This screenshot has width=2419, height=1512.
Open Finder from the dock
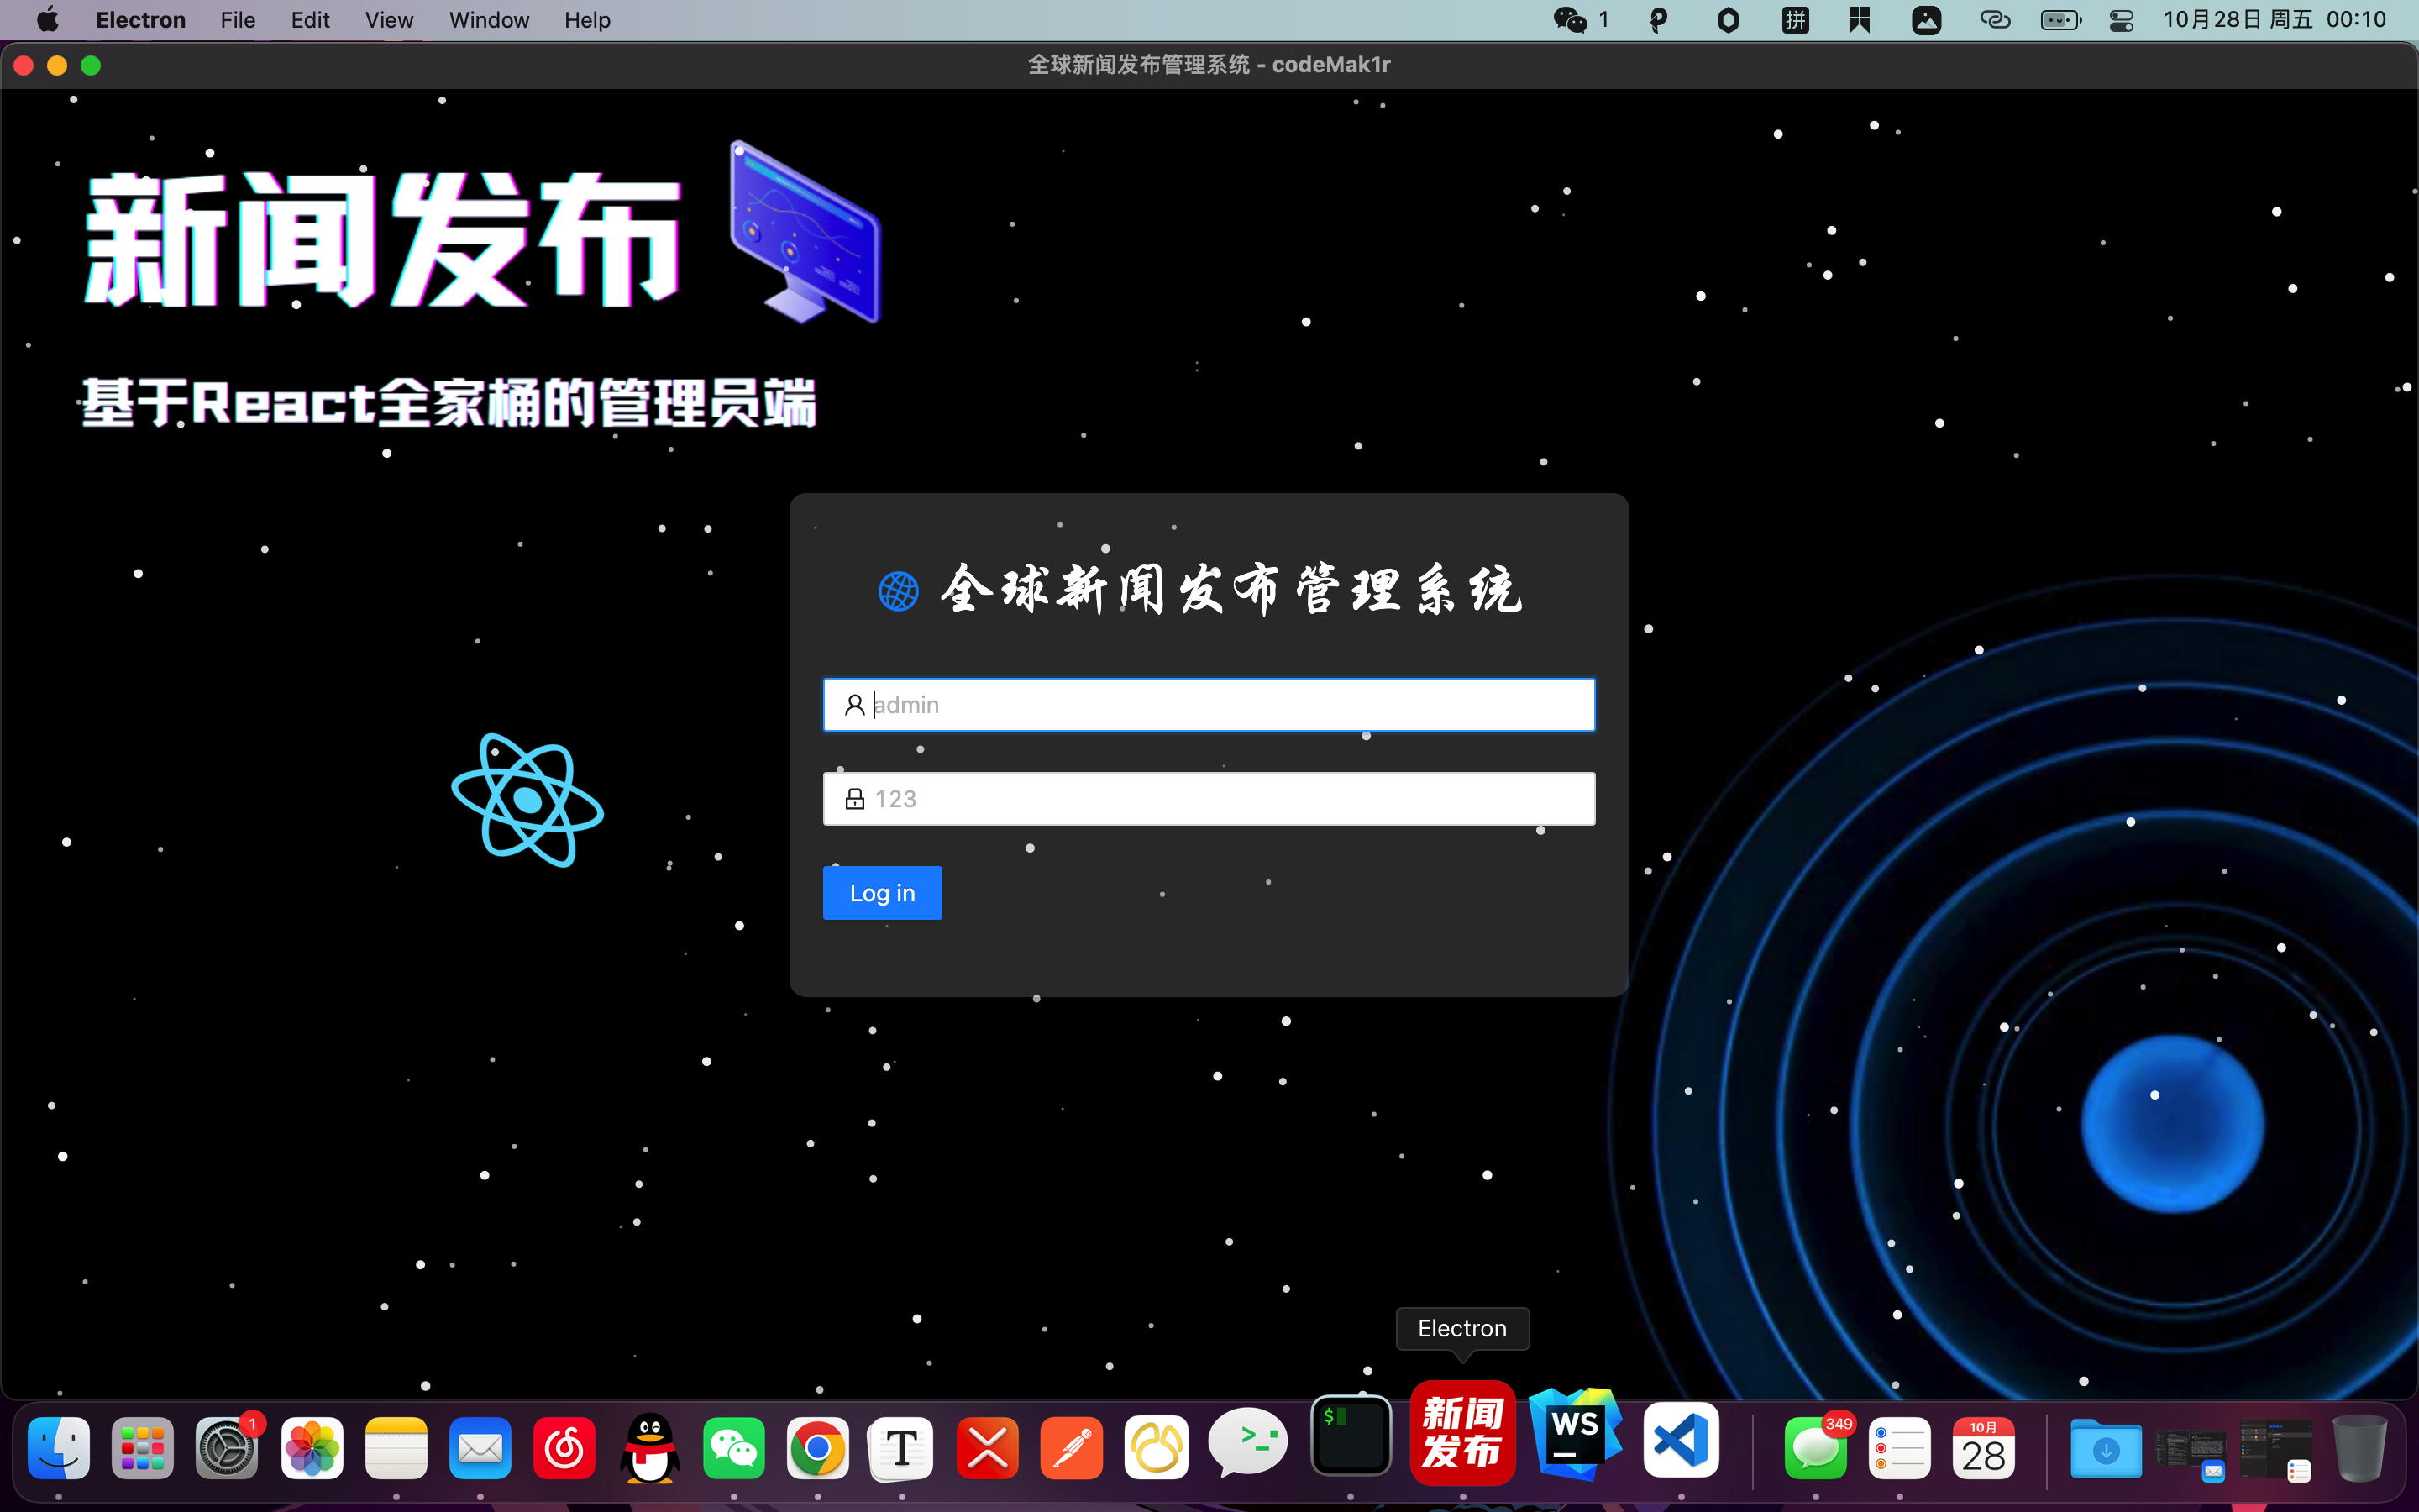[x=59, y=1448]
